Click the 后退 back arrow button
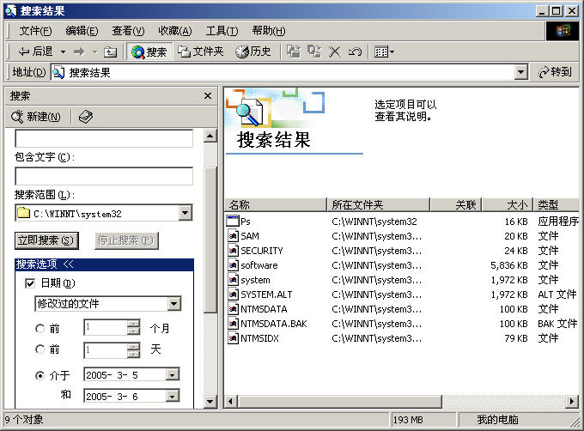The width and height of the screenshot is (584, 431). point(35,52)
